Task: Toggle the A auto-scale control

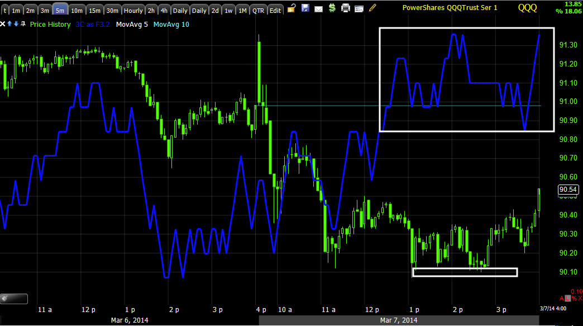Action: click(561, 298)
